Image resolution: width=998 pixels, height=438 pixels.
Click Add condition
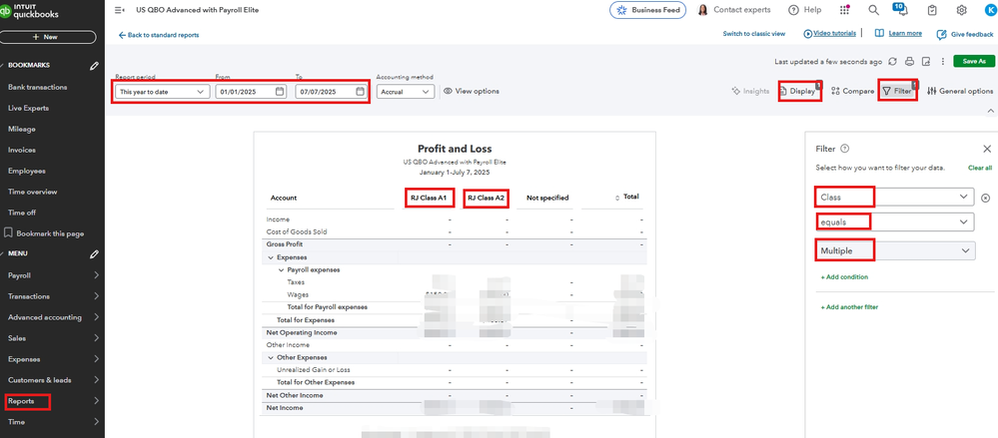(x=844, y=277)
